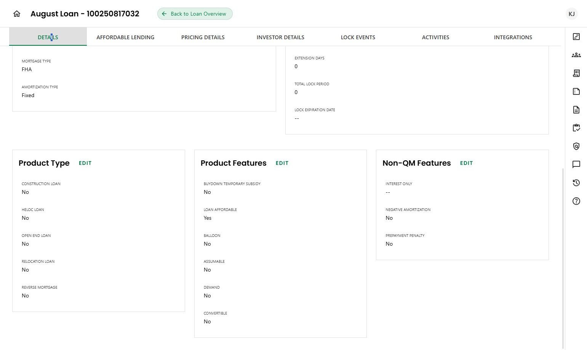Open the clipboard checkmark tasks icon
Image resolution: width=587 pixels, height=350 pixels.
point(576,128)
